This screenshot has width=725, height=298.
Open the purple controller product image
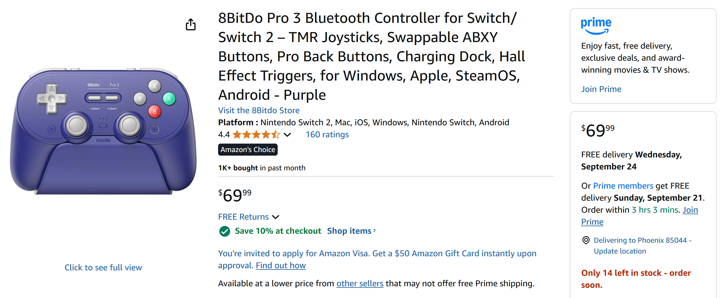pos(103,132)
